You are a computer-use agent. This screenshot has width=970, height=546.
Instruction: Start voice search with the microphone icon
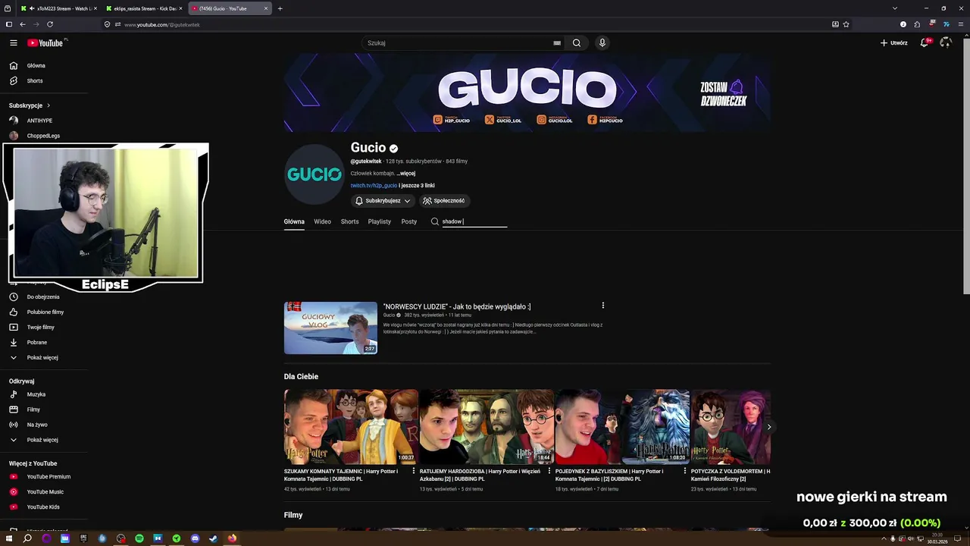[x=602, y=43]
